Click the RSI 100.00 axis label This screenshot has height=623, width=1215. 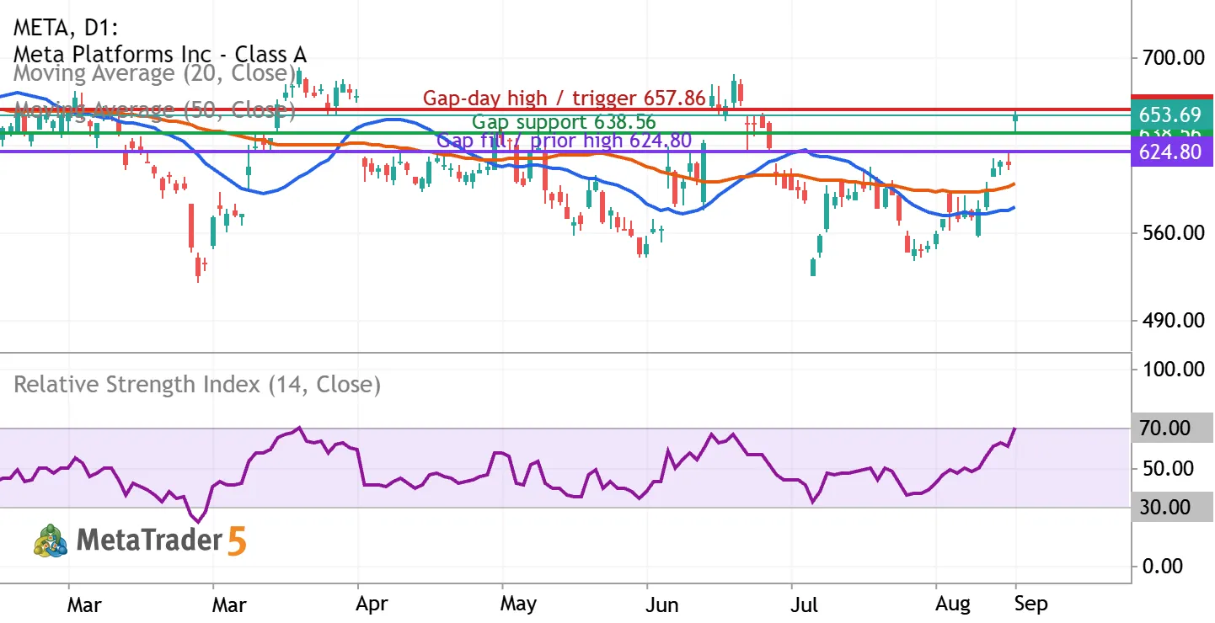click(1171, 370)
